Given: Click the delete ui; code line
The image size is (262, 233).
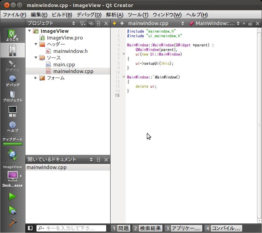Looking at the screenshot, I should point(146,86).
